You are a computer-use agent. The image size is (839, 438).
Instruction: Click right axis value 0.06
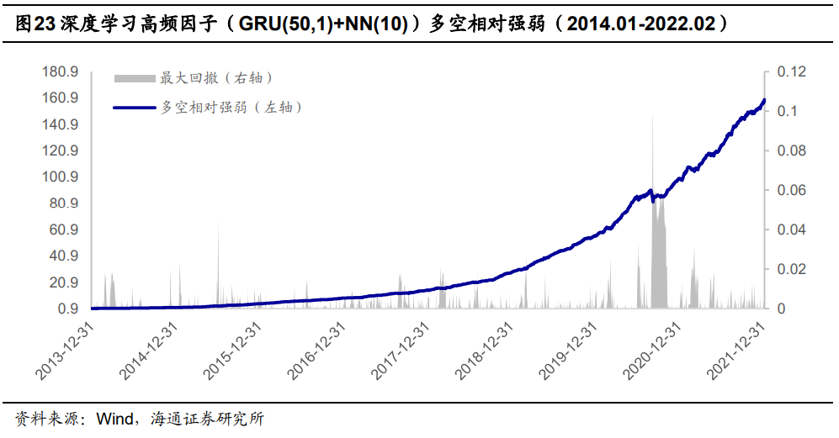(791, 190)
